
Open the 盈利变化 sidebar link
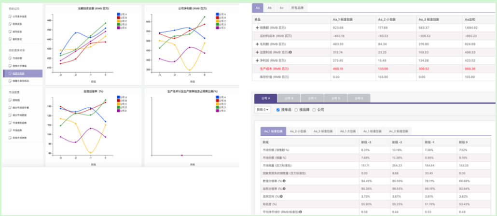(17, 39)
